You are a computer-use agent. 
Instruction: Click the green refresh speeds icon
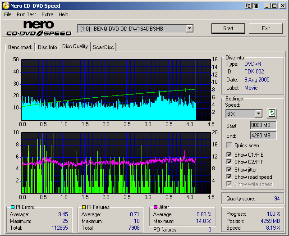(x=272, y=113)
